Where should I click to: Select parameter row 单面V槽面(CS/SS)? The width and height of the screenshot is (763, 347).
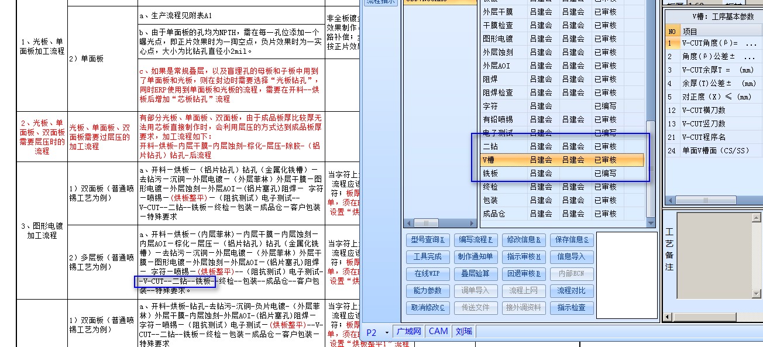point(714,150)
